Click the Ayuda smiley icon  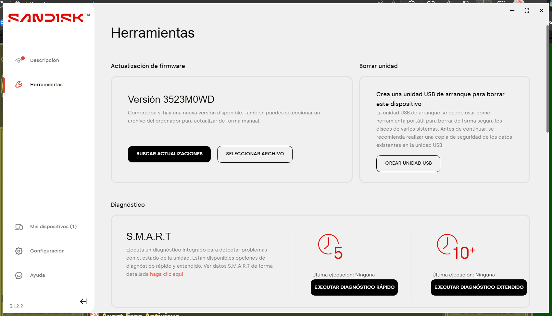point(19,275)
